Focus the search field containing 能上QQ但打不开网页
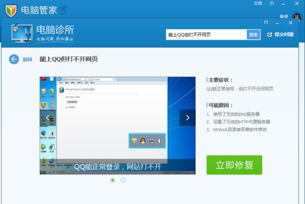The width and height of the screenshot is (305, 204). point(206,35)
